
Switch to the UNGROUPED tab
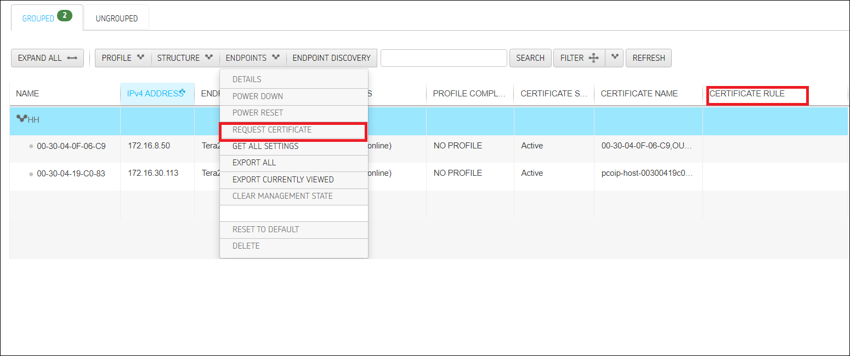click(116, 18)
